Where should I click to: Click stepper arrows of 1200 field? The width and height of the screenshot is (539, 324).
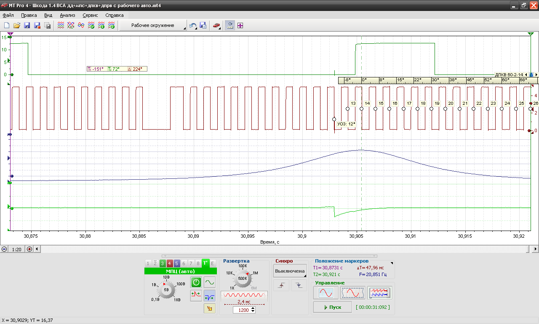pyautogui.click(x=253, y=310)
